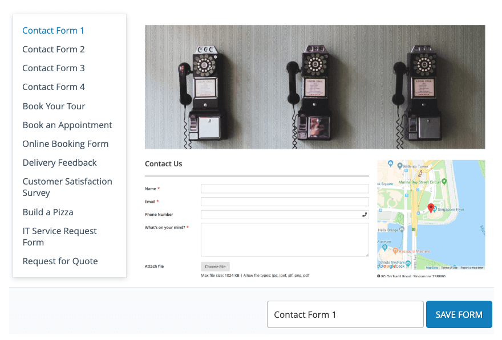Click the Marina Bay Street Circuit map marker
The width and height of the screenshot is (502, 340).
click(x=444, y=181)
